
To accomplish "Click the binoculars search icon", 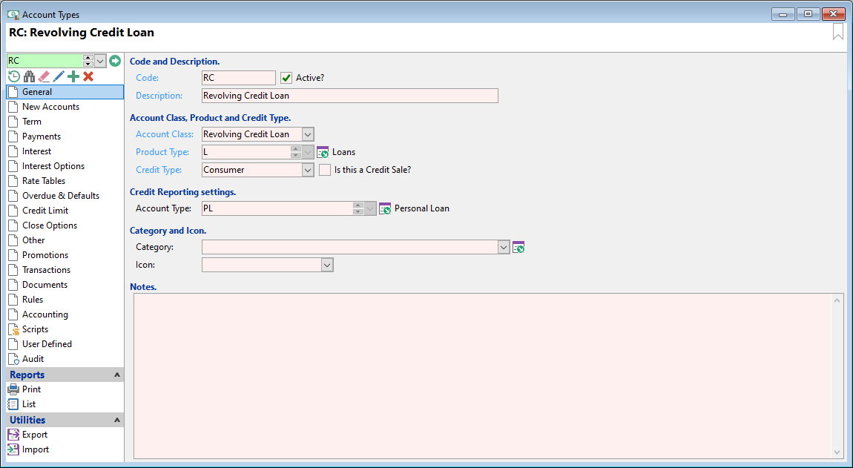I will 29,76.
